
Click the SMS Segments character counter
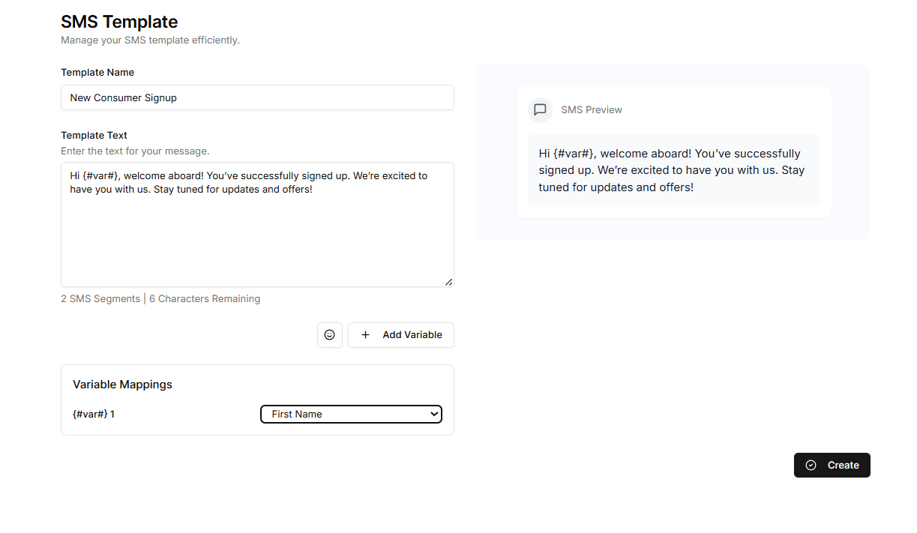[x=160, y=299]
